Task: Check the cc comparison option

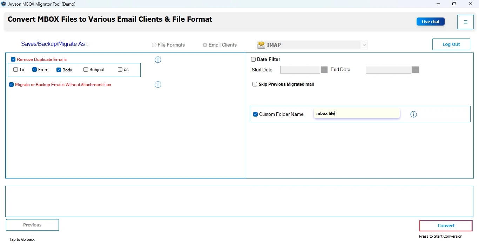Action: click(x=120, y=70)
